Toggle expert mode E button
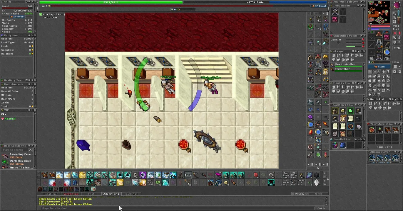This screenshot has height=211, width=403. tap(399, 43)
